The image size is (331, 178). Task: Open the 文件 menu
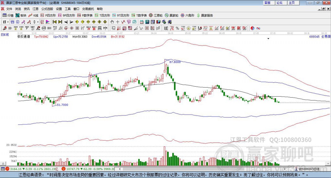coord(9,9)
